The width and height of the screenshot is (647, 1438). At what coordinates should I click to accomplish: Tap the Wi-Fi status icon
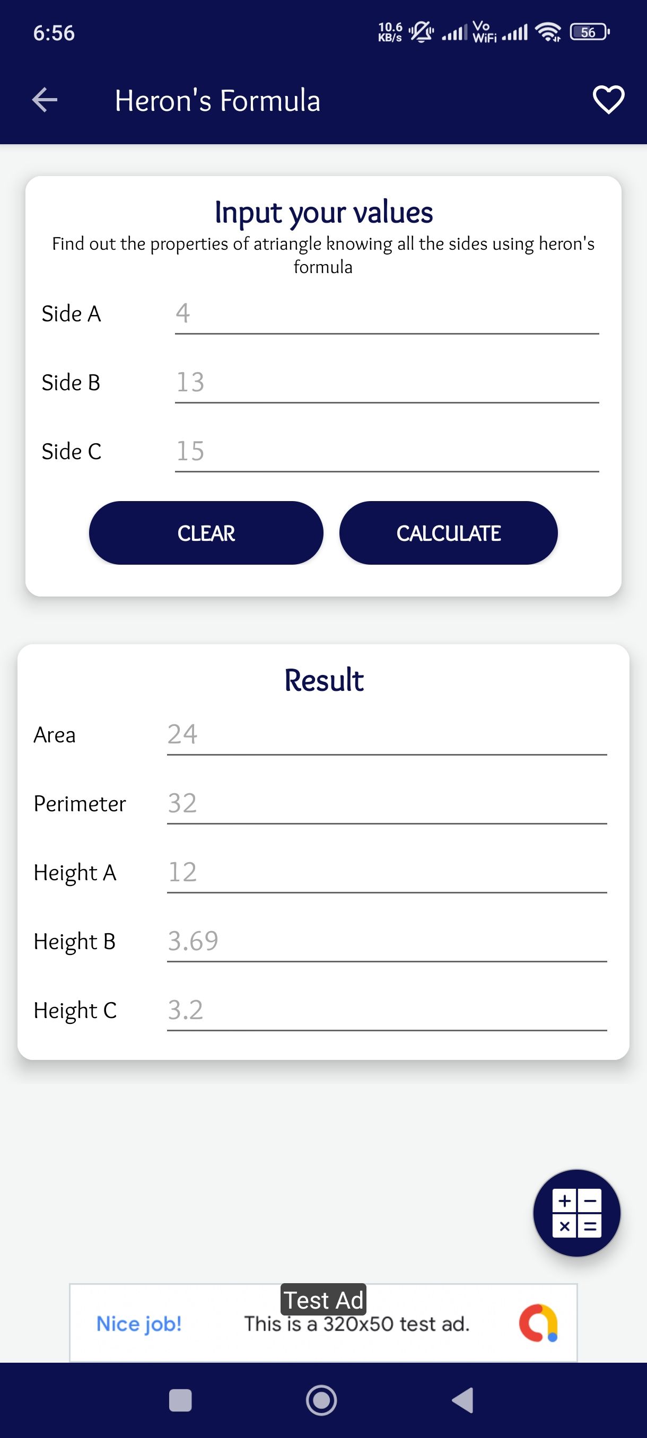(x=548, y=32)
